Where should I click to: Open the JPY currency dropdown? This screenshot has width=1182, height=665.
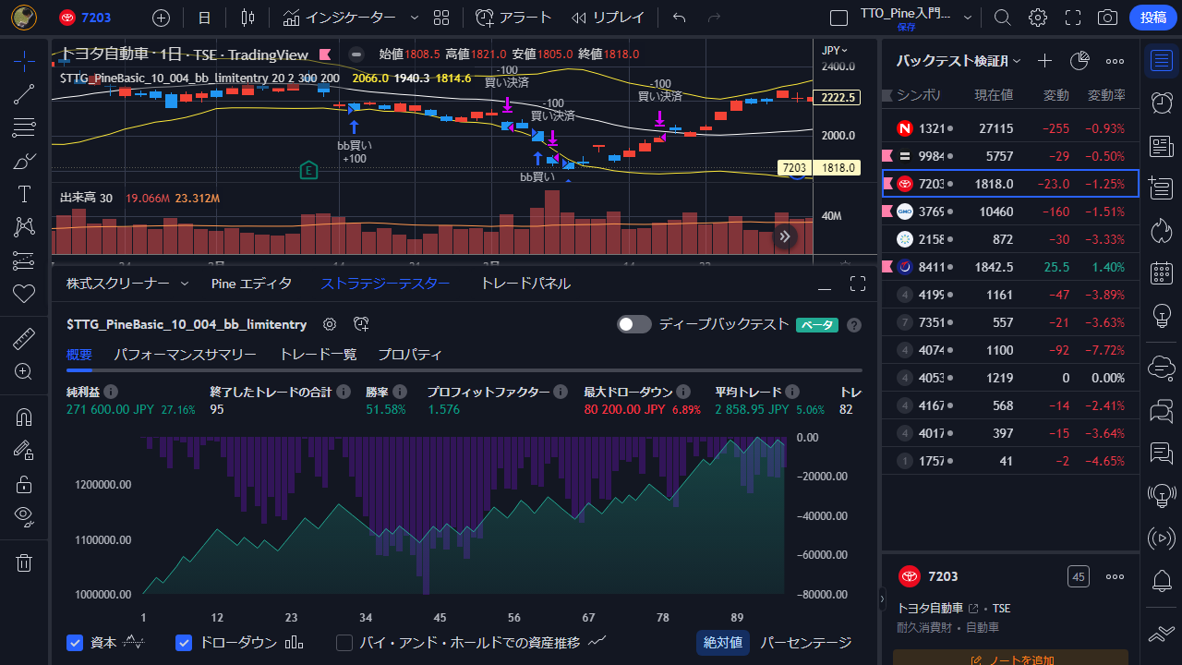[x=834, y=51]
